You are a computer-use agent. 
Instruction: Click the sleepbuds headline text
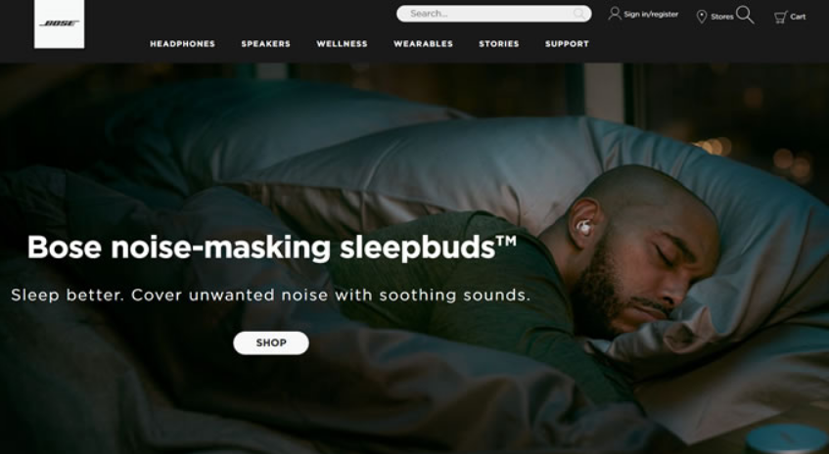tap(272, 248)
